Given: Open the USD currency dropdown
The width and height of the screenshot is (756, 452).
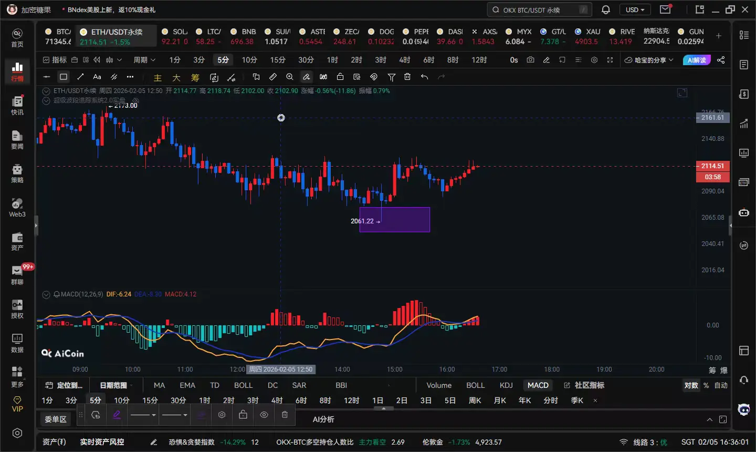Looking at the screenshot, I should click(x=635, y=9).
